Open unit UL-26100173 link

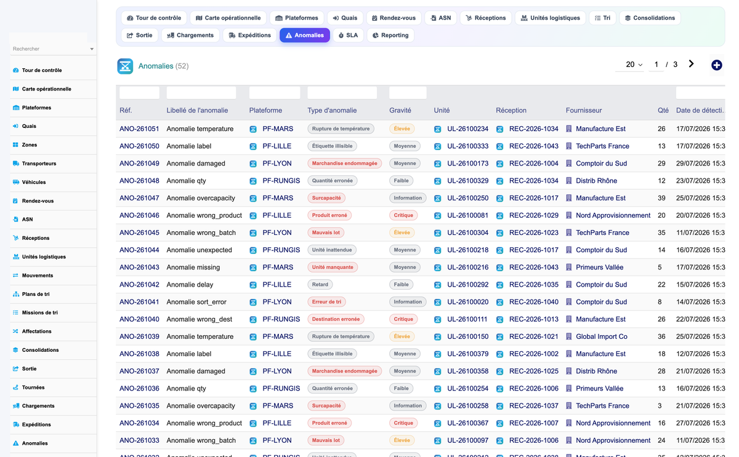[468, 164]
